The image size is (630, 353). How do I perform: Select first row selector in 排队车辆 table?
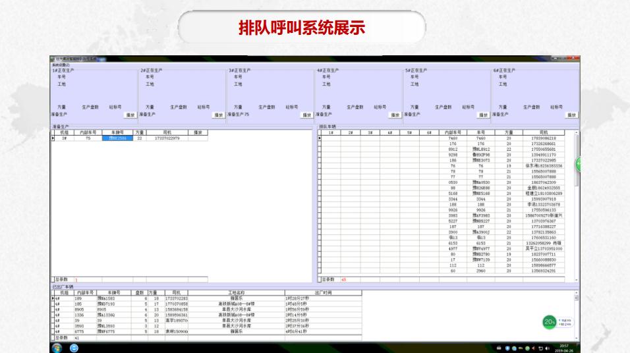320,138
